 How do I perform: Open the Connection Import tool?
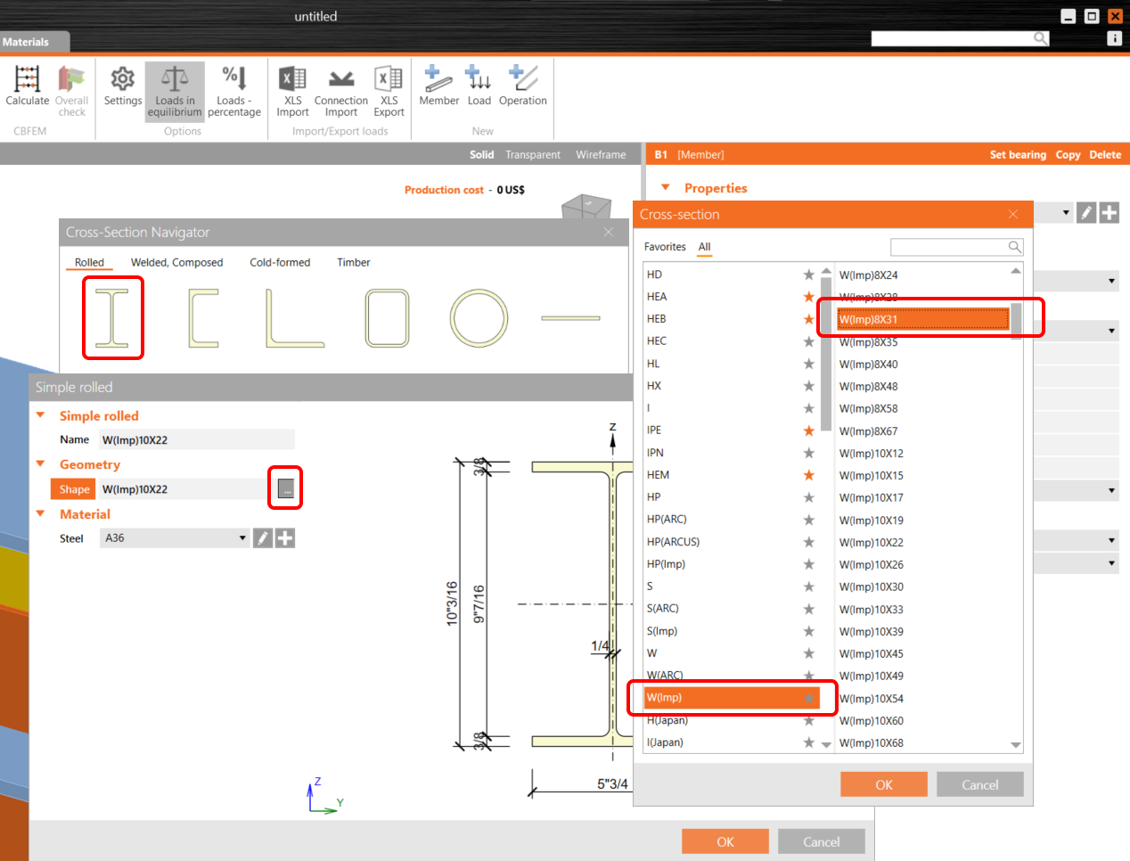(340, 85)
